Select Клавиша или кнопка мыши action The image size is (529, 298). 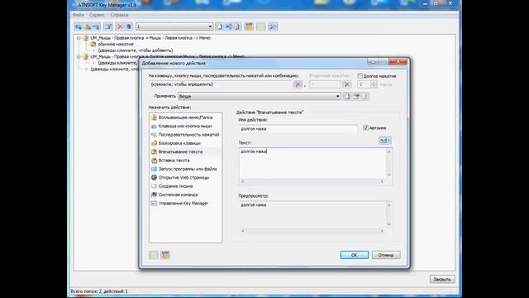coord(185,126)
